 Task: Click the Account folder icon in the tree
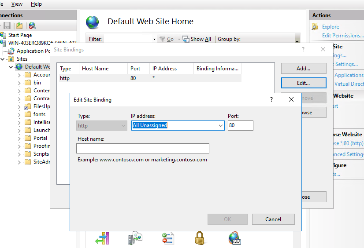point(28,75)
